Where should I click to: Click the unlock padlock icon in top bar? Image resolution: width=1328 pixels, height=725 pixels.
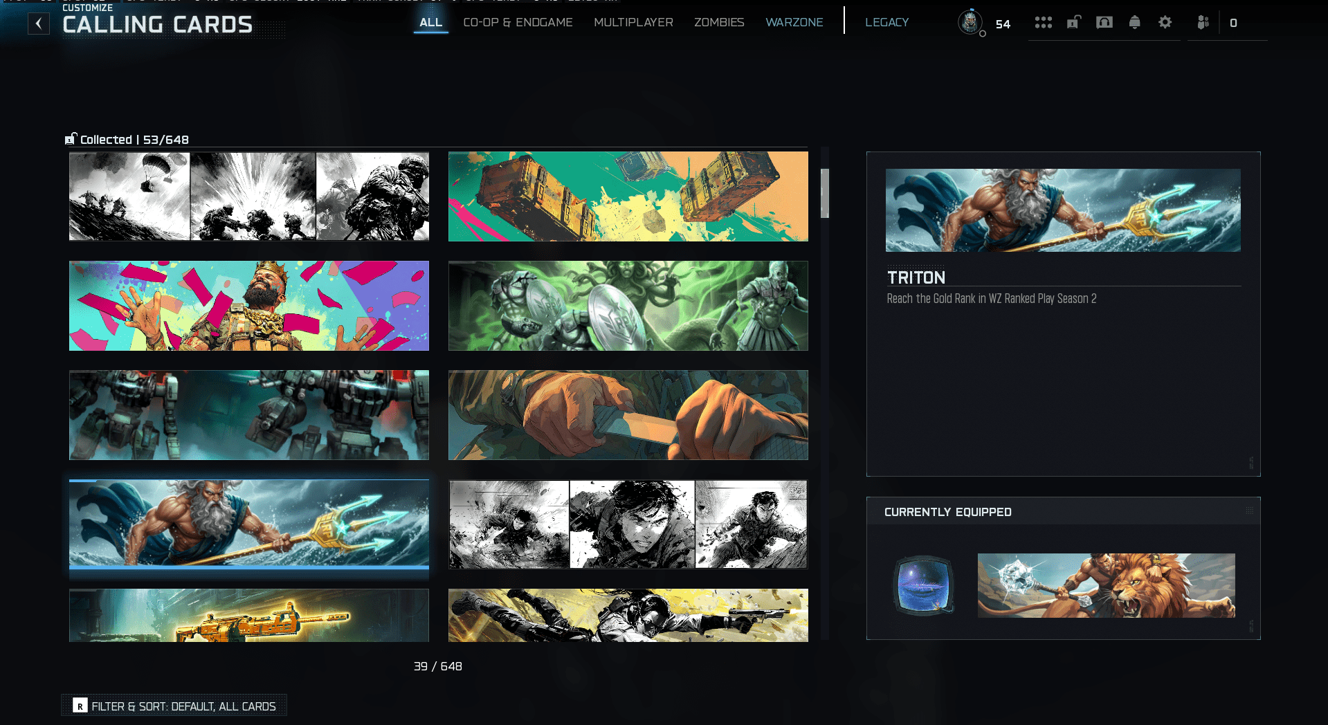(1073, 23)
